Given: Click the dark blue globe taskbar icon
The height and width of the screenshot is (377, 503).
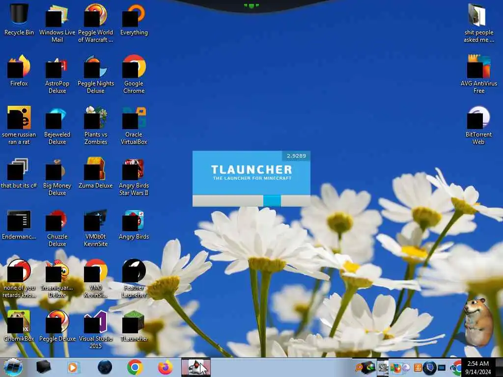Looking at the screenshot, I should [105, 367].
